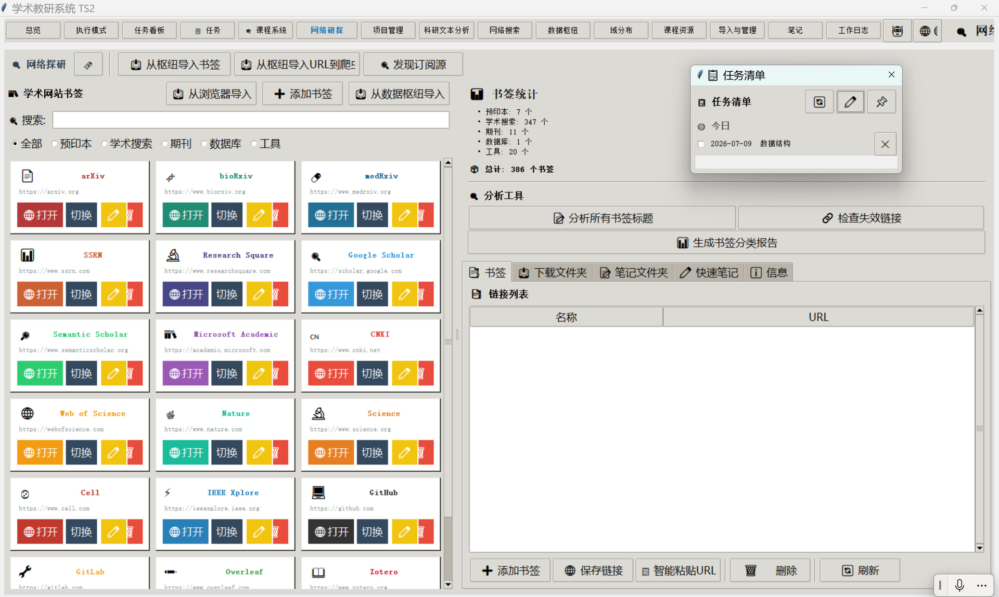Click the robot face icon in top toolbar
The image size is (999, 597).
point(897,31)
